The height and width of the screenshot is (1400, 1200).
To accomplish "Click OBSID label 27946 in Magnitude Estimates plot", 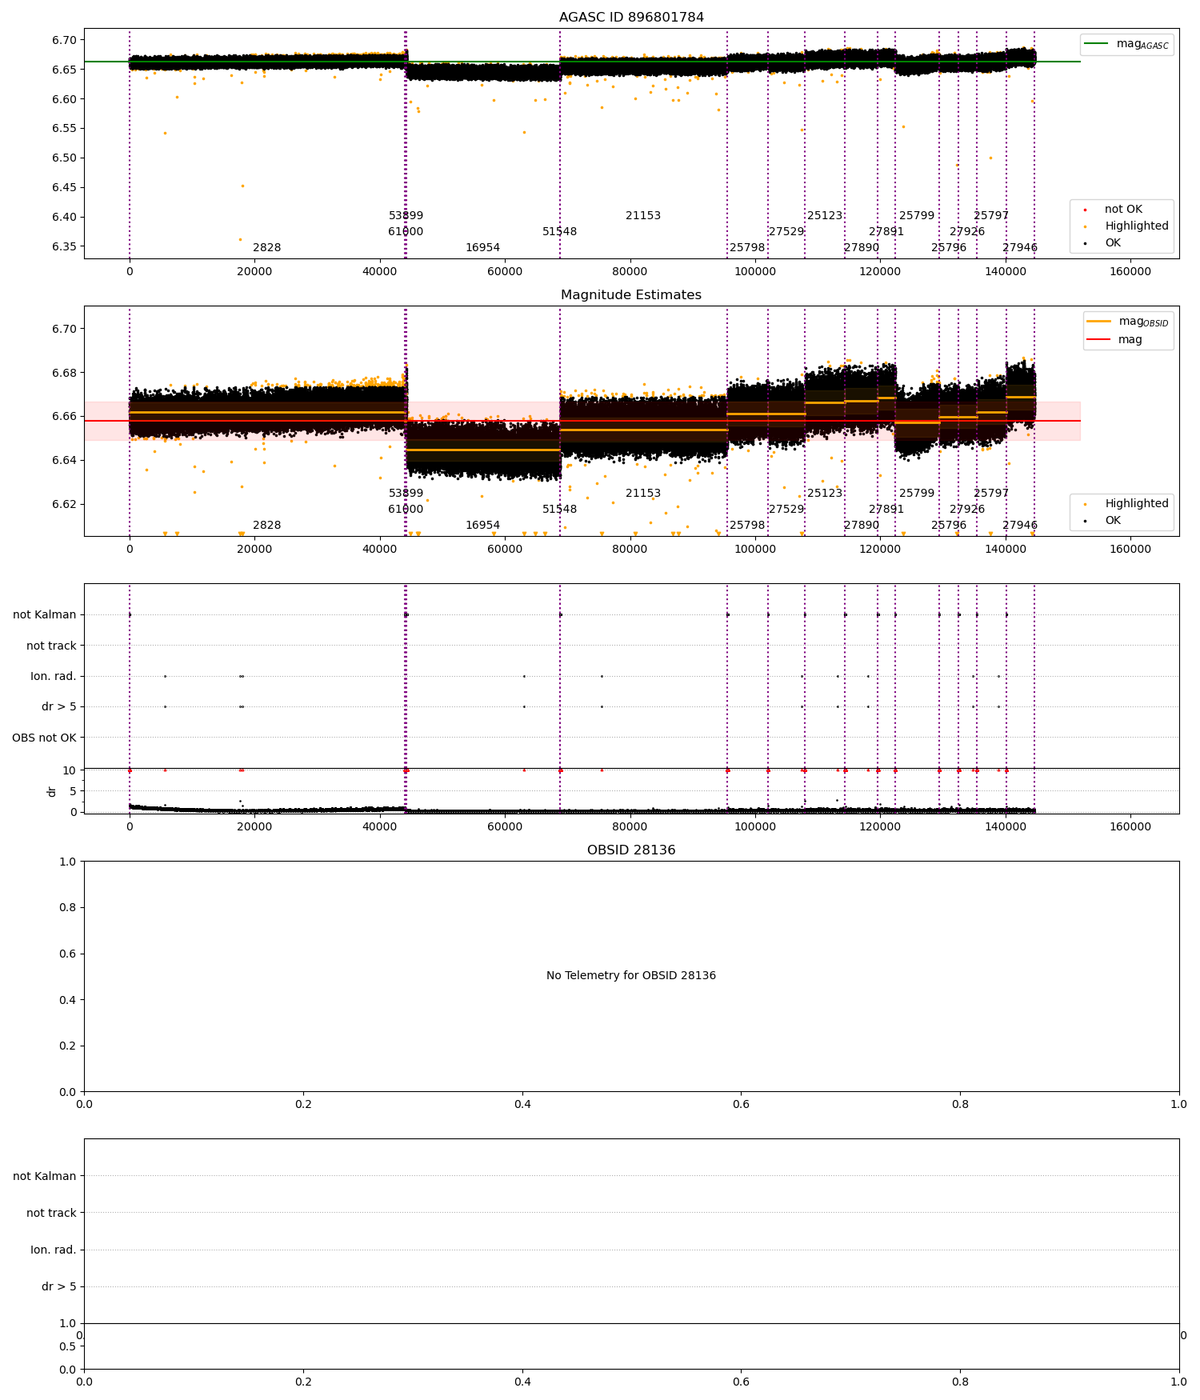I will (1020, 526).
